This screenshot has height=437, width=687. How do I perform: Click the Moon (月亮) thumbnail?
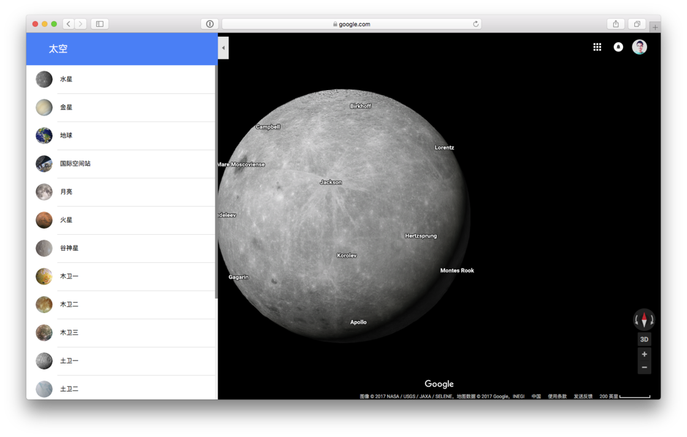pyautogui.click(x=44, y=192)
